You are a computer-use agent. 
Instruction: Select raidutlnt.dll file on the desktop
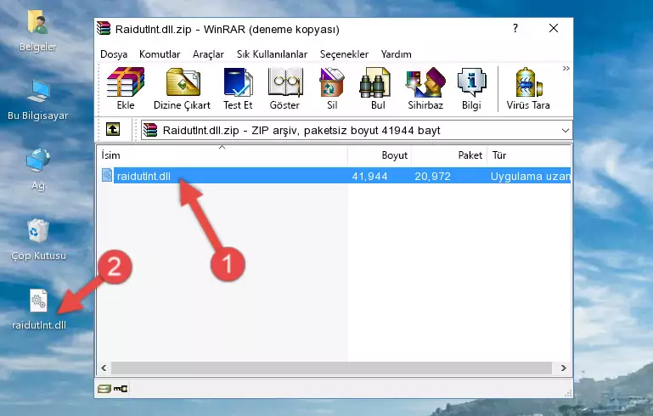39,310
